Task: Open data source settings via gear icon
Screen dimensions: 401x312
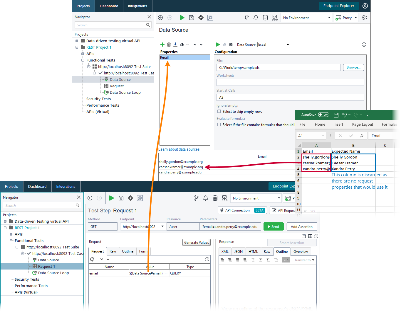Action: point(231,45)
